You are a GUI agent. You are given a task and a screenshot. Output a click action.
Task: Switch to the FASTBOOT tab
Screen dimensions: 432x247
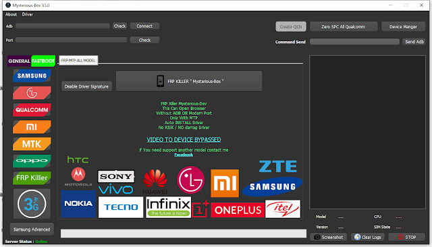pos(43,61)
